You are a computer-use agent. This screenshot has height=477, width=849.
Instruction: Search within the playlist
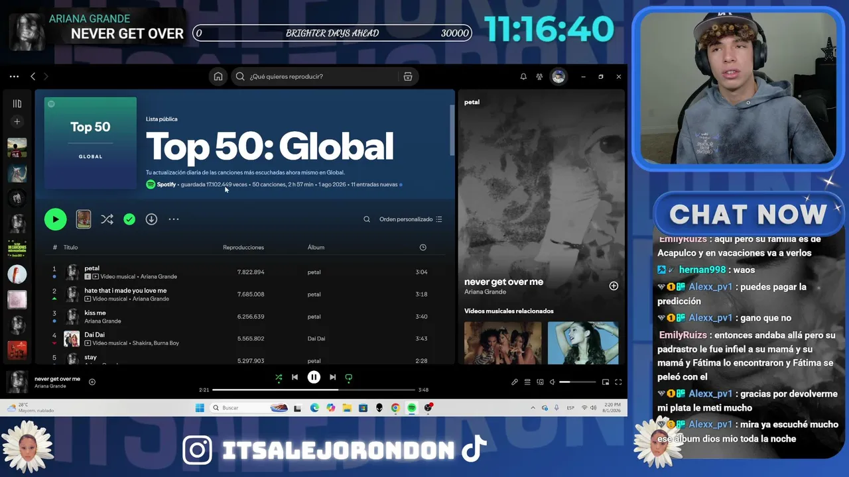click(x=367, y=219)
